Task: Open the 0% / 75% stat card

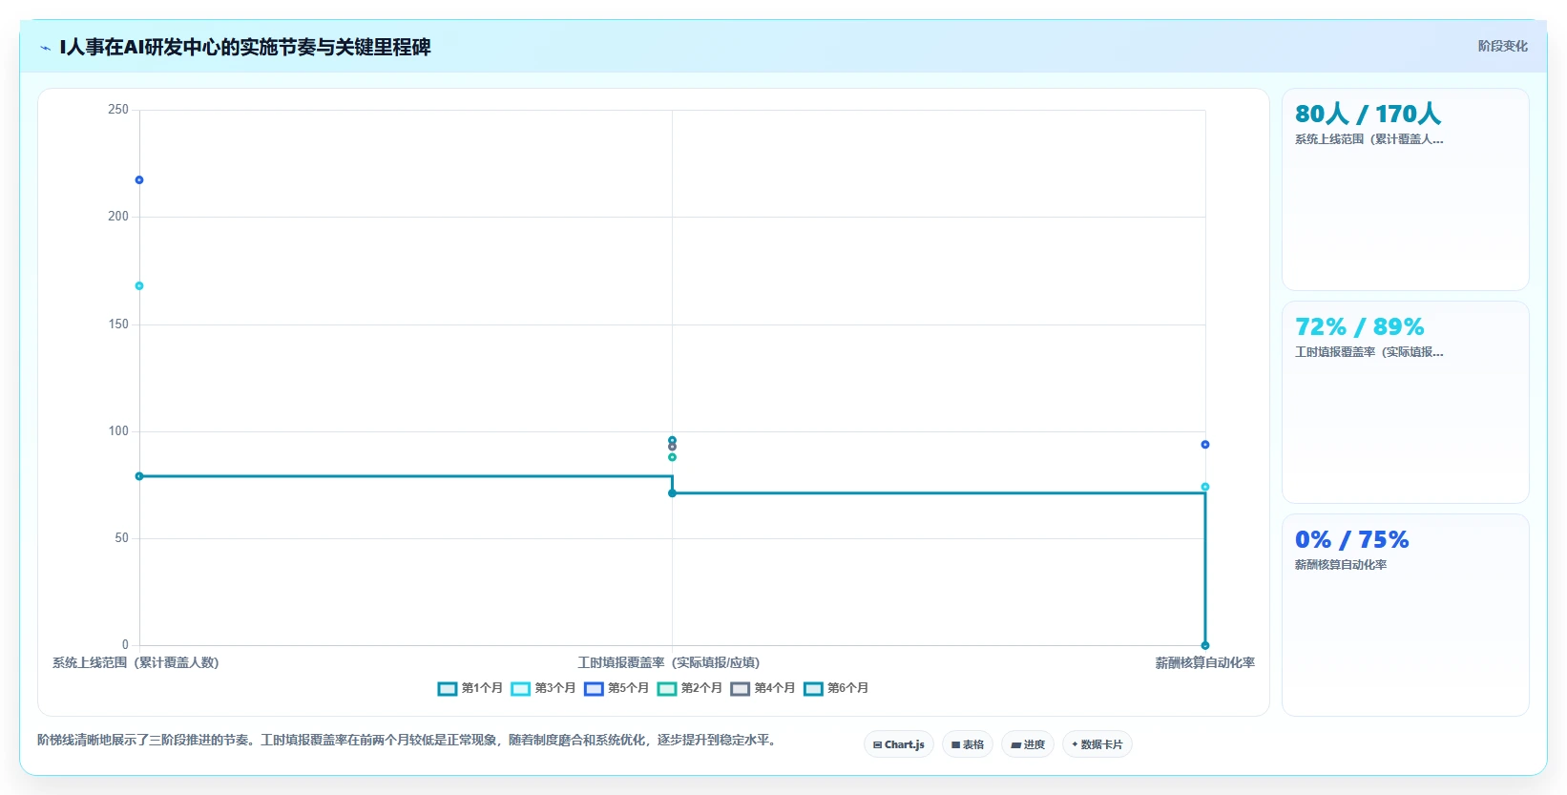Action: point(1406,616)
